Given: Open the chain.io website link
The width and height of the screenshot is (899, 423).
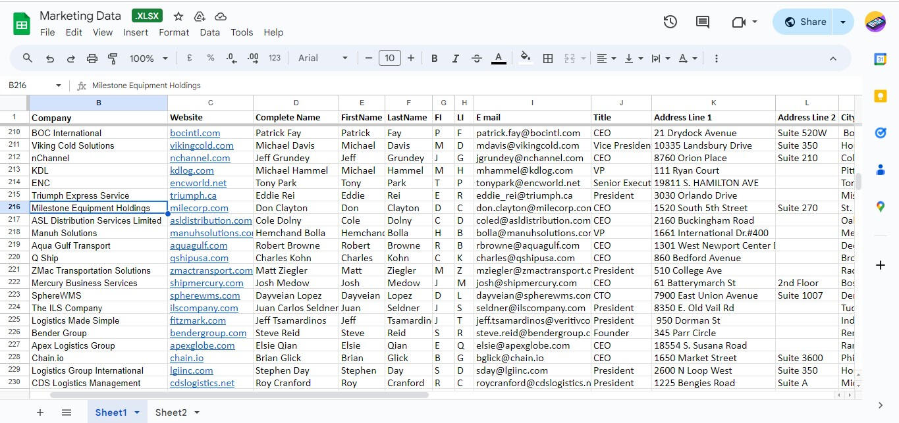Looking at the screenshot, I should tap(186, 358).
